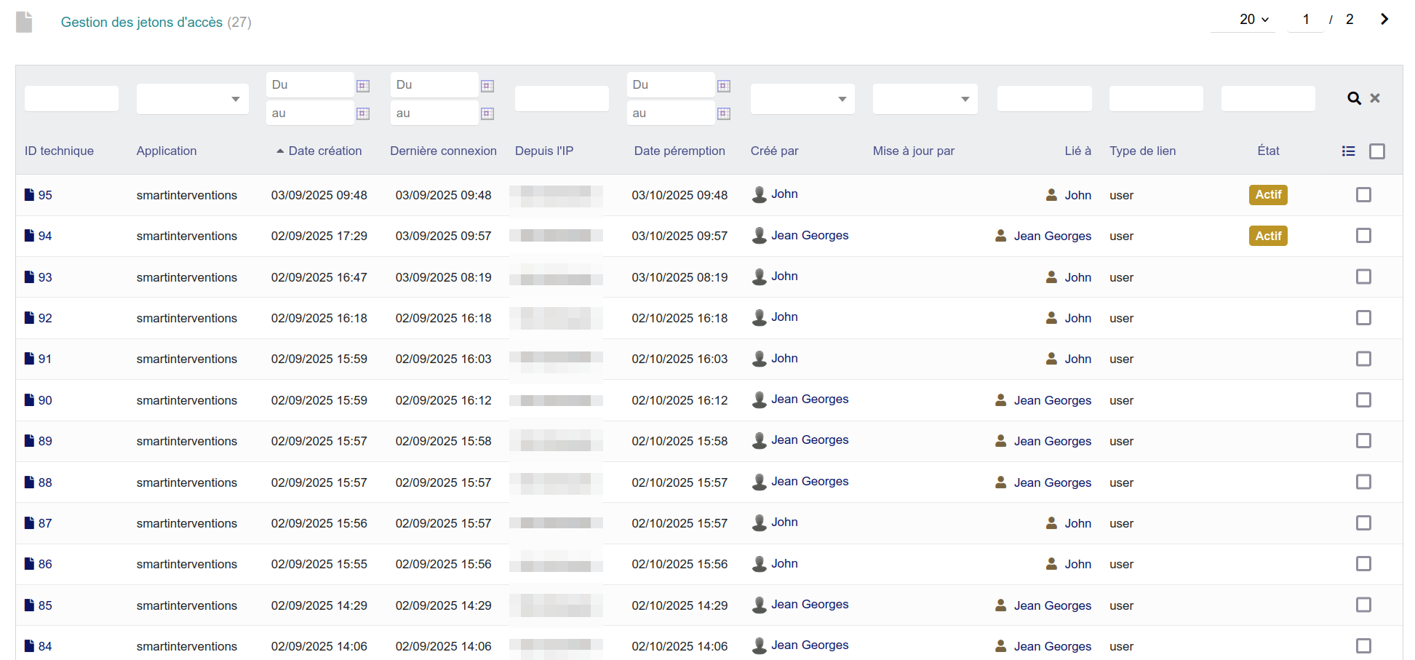Open Jean Georges creator link for token 89
This screenshot has width=1415, height=660.
click(x=809, y=440)
